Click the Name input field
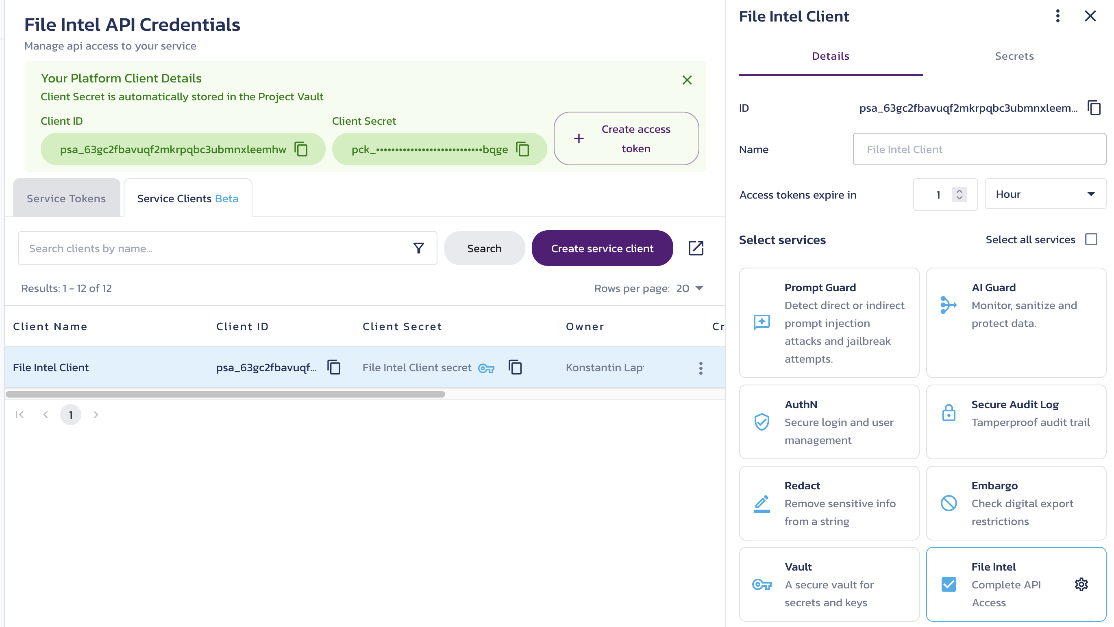The height and width of the screenshot is (627, 1114). (x=979, y=149)
